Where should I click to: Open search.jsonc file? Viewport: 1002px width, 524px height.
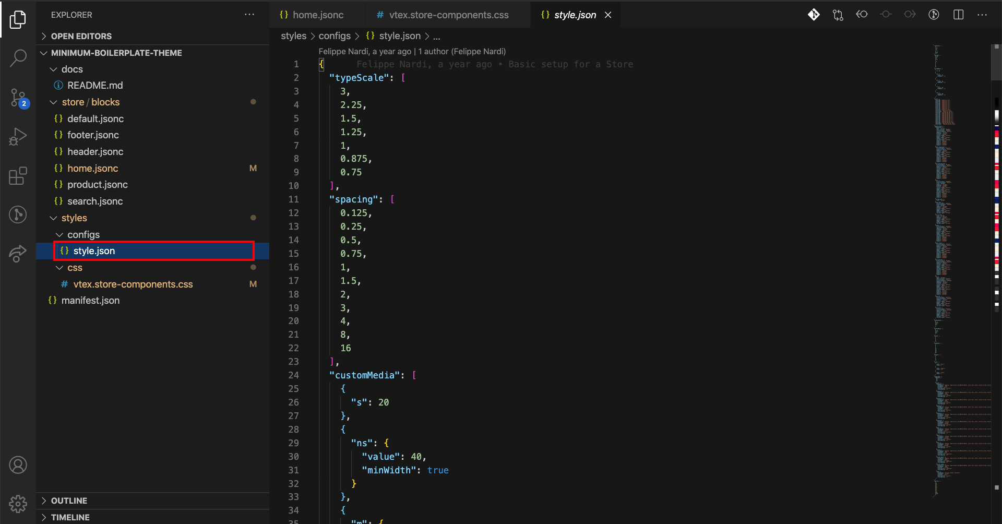152,201
